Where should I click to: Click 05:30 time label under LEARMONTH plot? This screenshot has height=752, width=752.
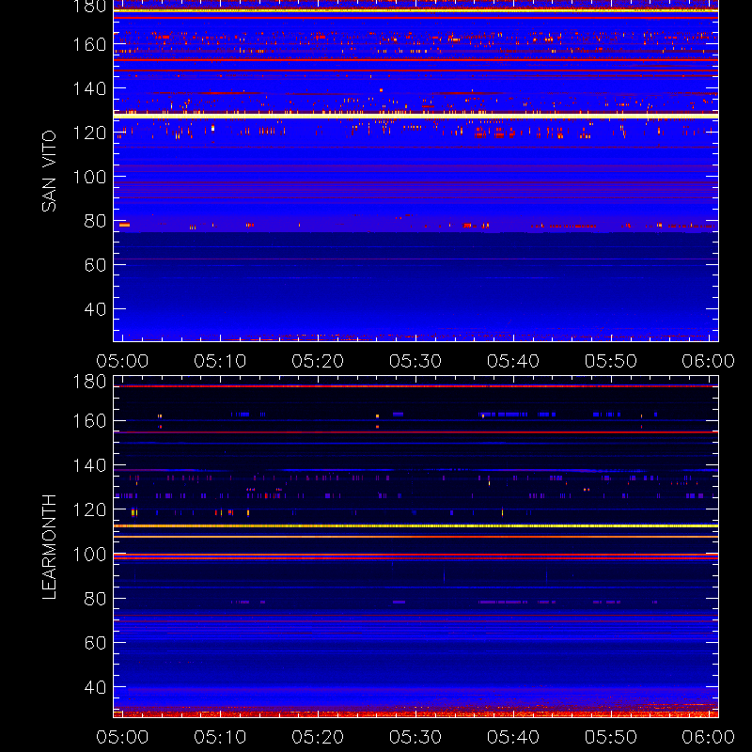[x=415, y=737]
